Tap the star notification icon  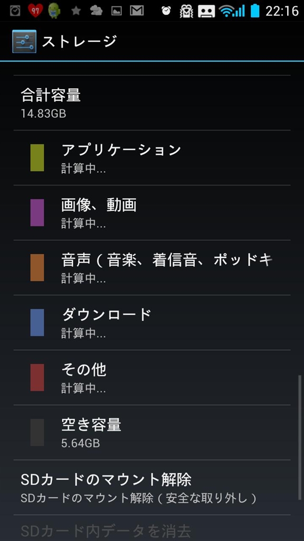point(76,11)
